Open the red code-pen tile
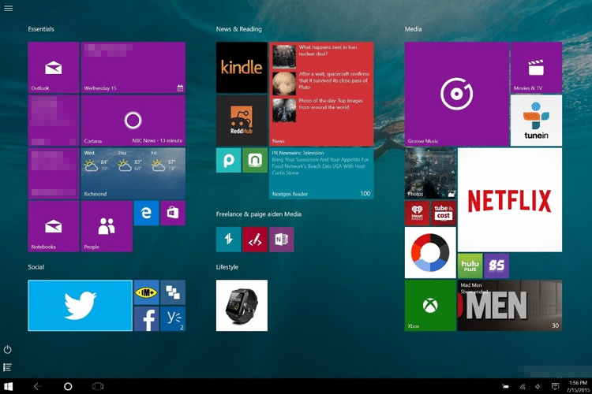The width and height of the screenshot is (592, 394). 255,240
